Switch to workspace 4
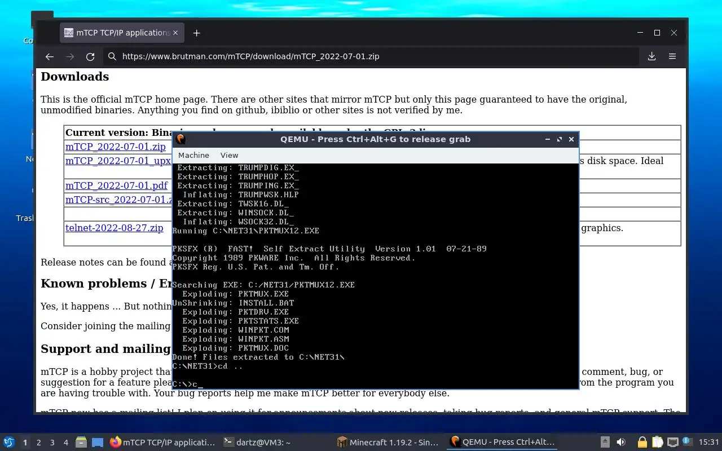The image size is (722, 451). click(66, 443)
